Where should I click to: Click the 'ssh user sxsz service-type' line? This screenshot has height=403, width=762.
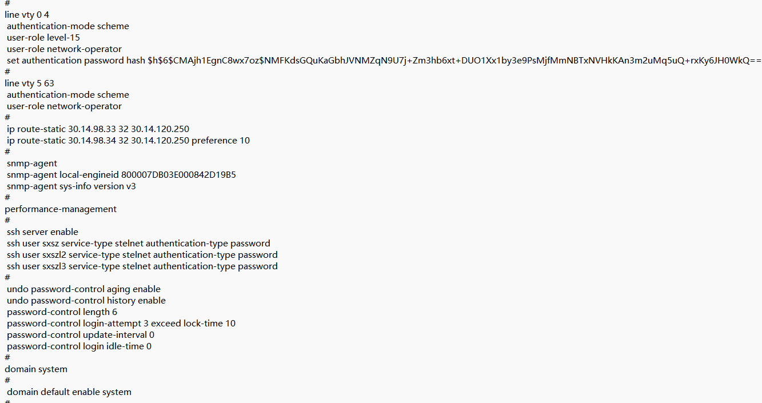click(138, 243)
